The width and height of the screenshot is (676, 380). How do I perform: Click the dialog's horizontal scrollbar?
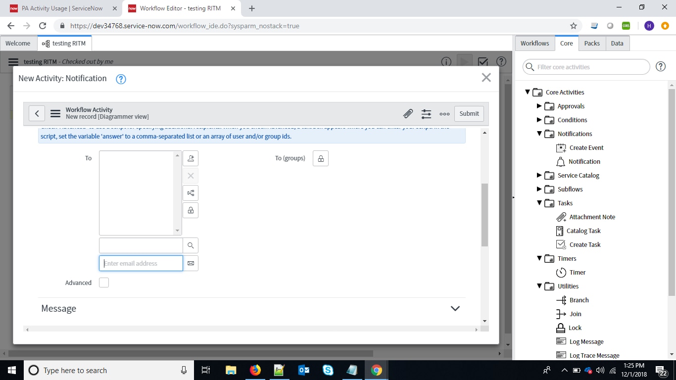click(252, 329)
